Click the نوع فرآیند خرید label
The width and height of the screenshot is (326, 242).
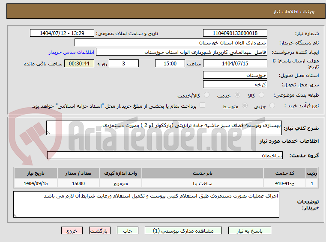302,106
